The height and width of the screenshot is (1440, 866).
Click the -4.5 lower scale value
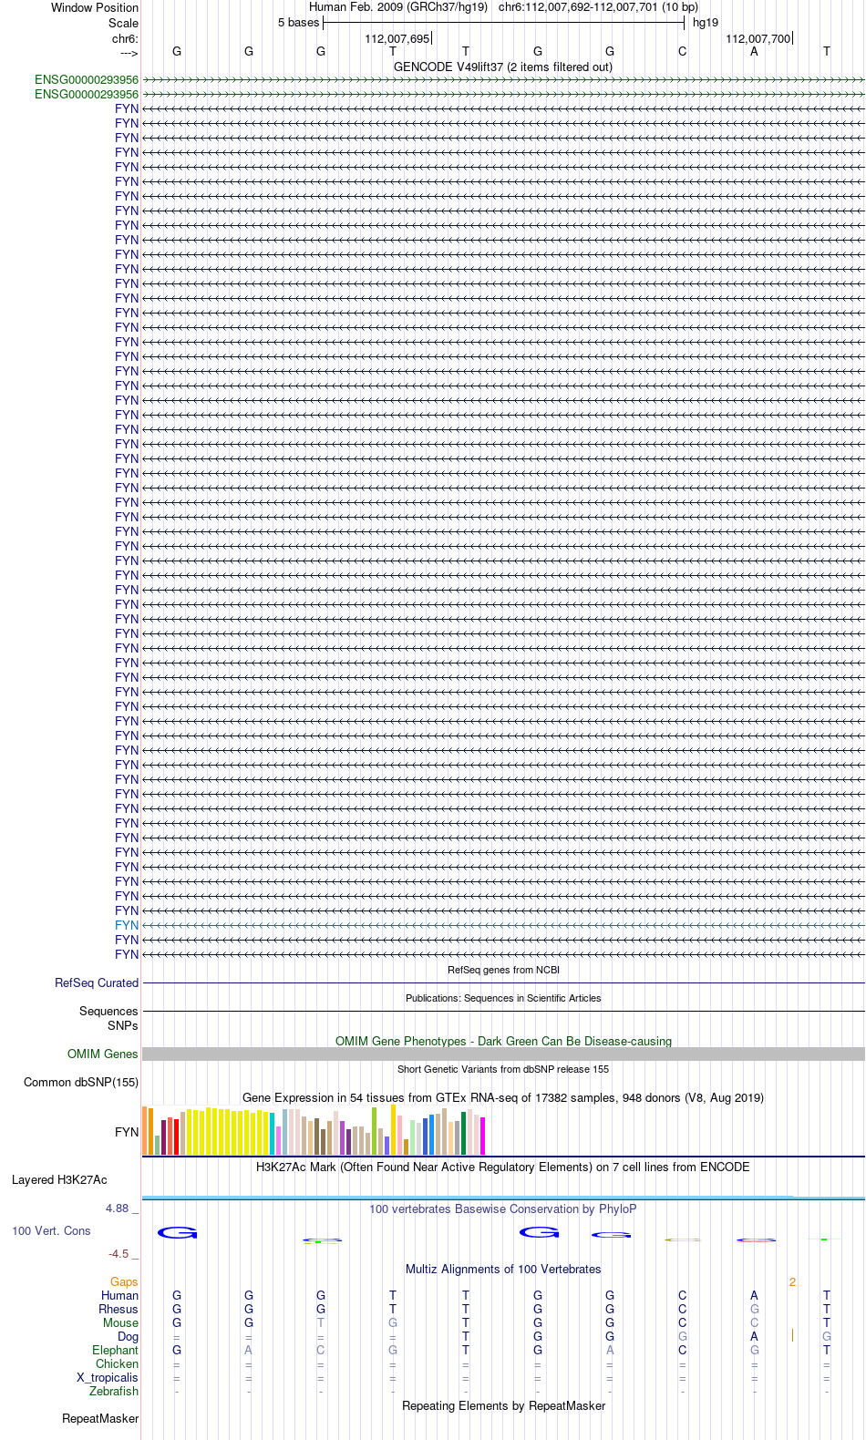[x=119, y=1253]
